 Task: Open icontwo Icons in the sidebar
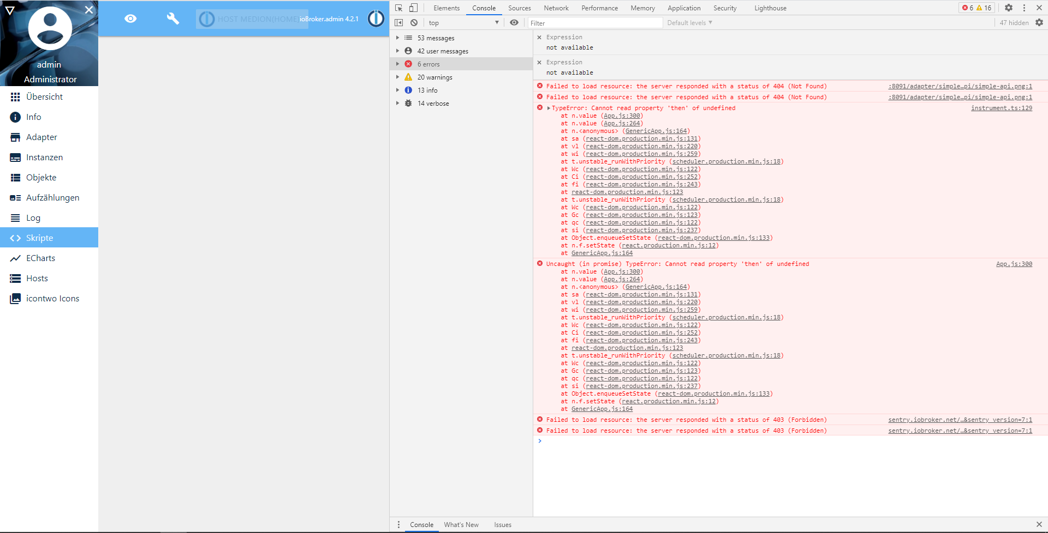click(49, 299)
